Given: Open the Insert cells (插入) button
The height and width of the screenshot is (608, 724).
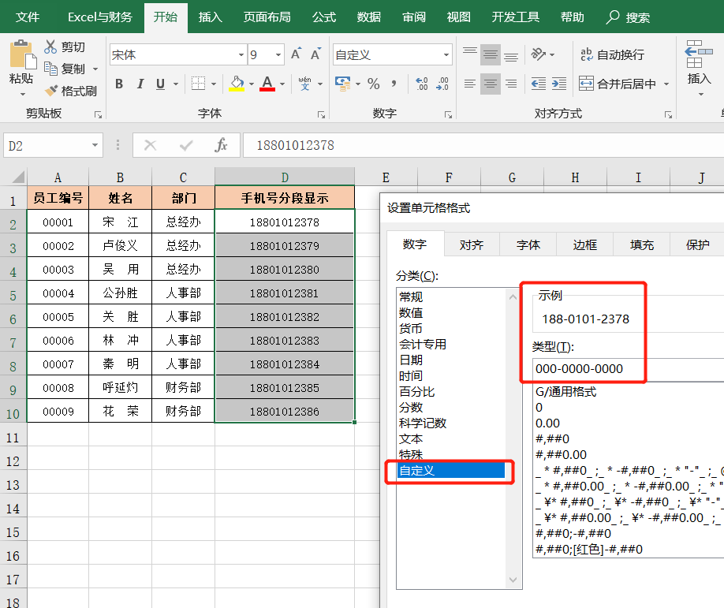Looking at the screenshot, I should pyautogui.click(x=699, y=67).
